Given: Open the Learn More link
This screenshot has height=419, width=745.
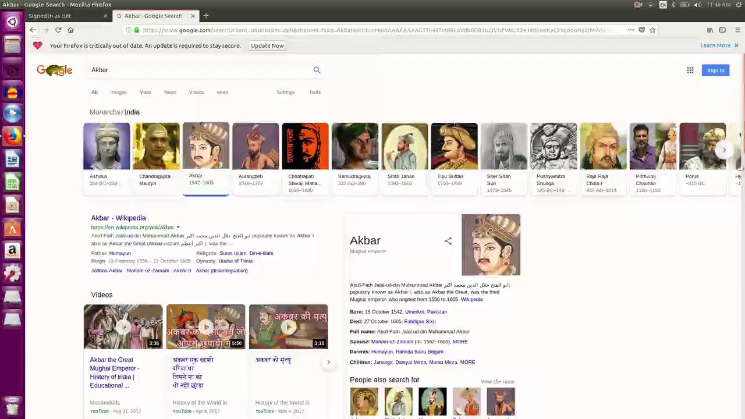Looking at the screenshot, I should pyautogui.click(x=715, y=45).
